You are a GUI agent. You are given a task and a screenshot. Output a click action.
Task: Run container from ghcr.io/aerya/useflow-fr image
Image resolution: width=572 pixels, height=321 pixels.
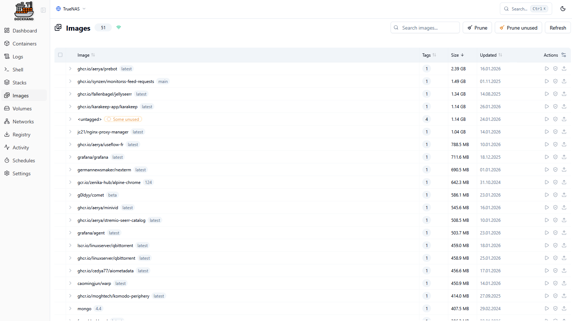point(547,144)
